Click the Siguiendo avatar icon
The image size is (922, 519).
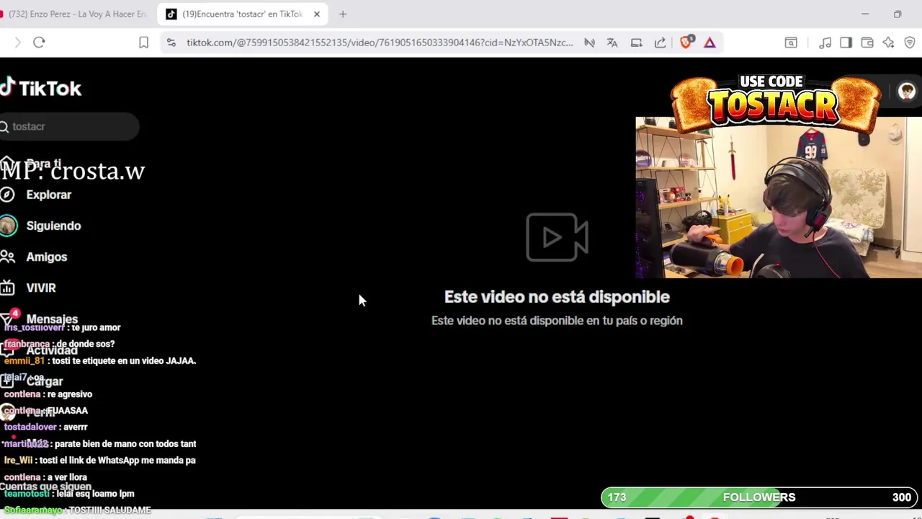coord(7,226)
